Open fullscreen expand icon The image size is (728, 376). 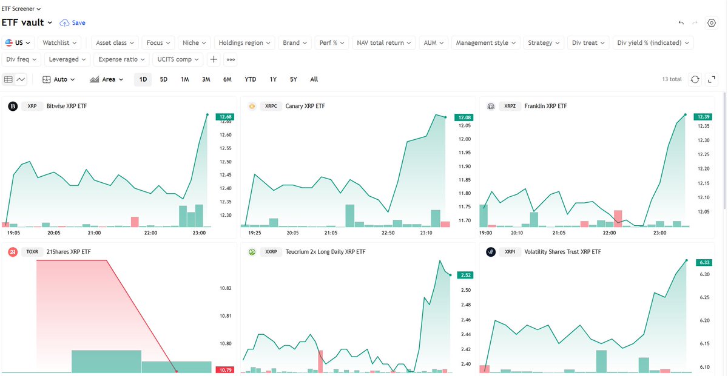[x=712, y=79]
